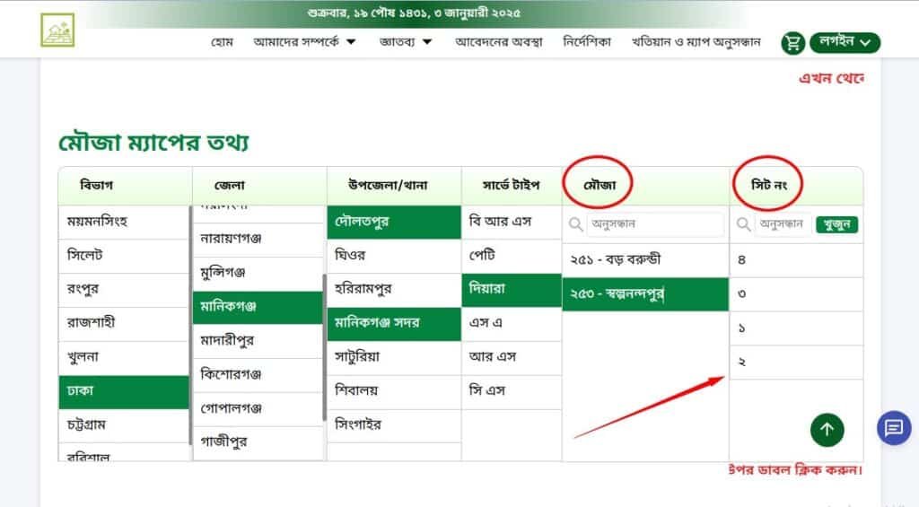919x507 pixels.
Task: Select মানিকগঞ্জ district
Action: pos(258,307)
